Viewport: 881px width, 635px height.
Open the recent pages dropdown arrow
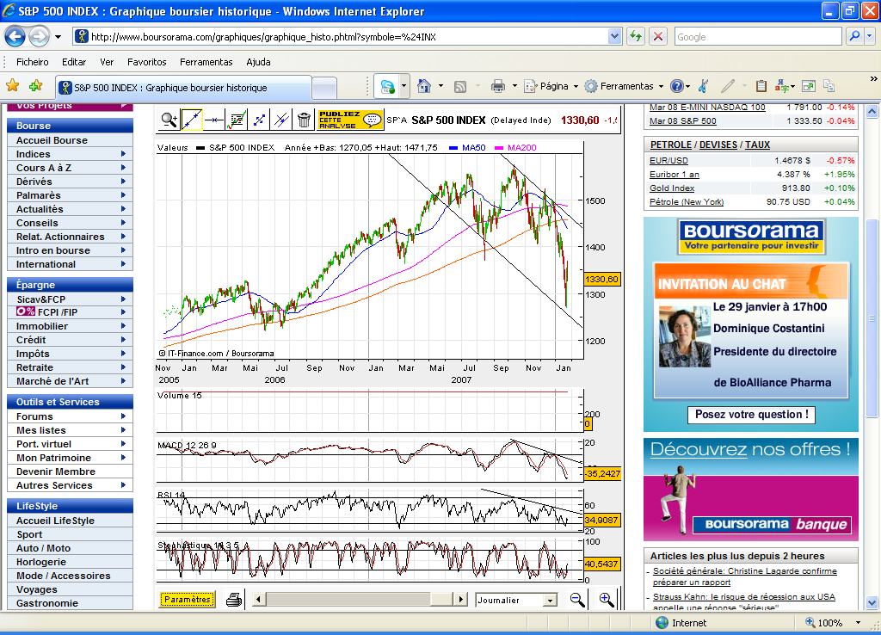pos(58,37)
